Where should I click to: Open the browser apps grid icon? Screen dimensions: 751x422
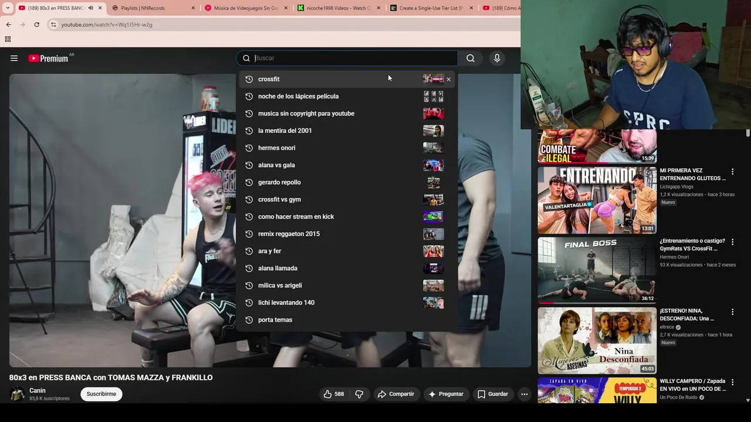[x=8, y=39]
